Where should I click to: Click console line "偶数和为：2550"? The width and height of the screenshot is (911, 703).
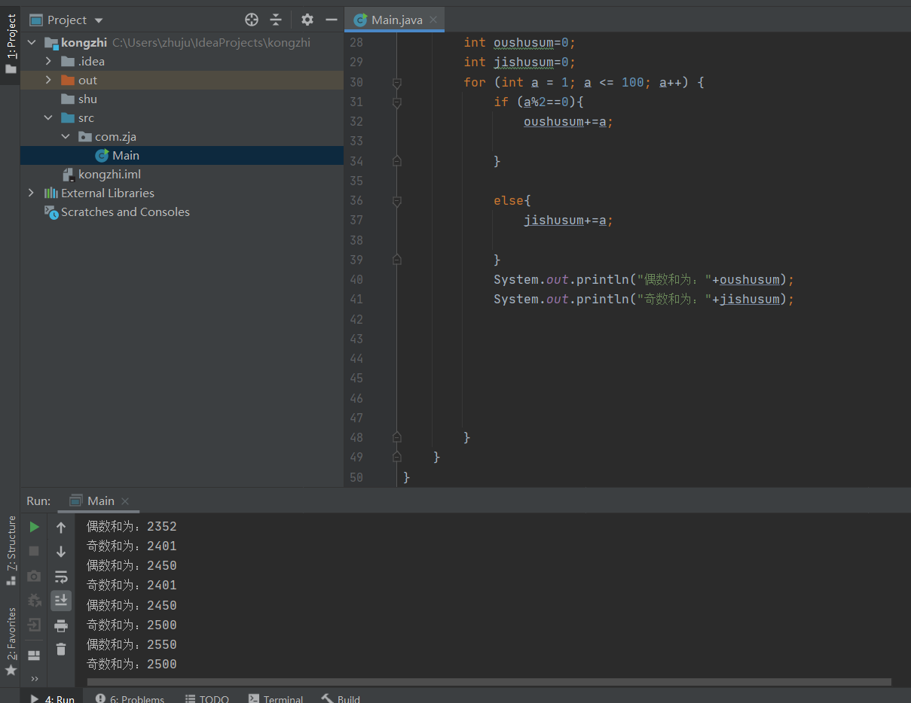click(132, 644)
